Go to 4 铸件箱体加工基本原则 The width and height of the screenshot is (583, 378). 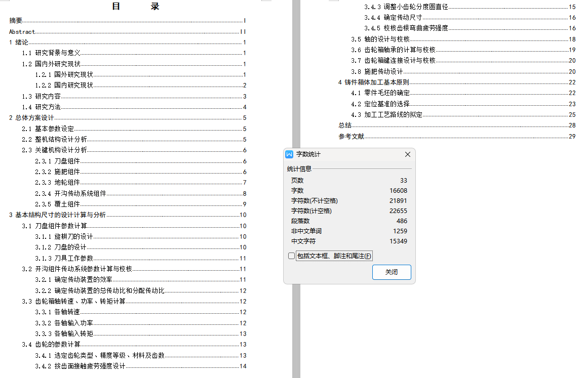(457, 82)
